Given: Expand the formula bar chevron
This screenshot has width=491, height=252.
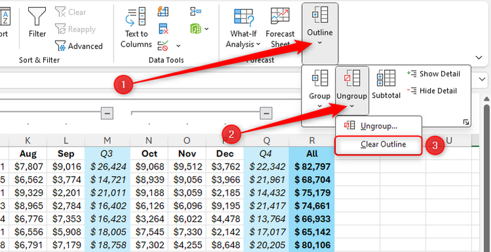Looking at the screenshot, I should (482, 79).
